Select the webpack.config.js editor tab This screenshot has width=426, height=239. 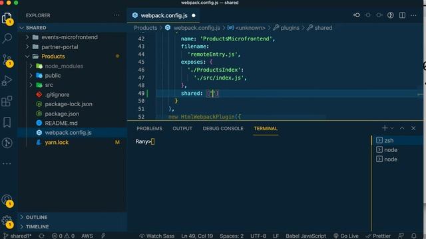[164, 15]
